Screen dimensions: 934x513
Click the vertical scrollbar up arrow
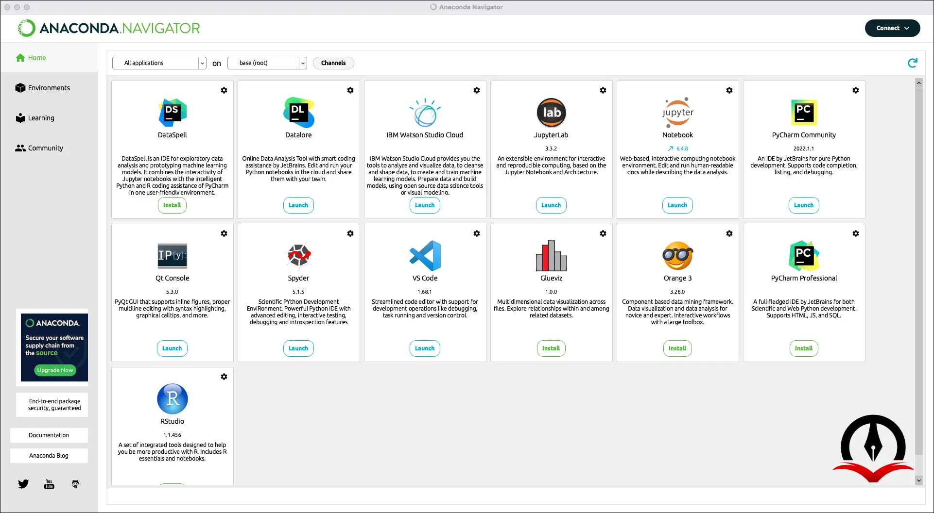(919, 83)
